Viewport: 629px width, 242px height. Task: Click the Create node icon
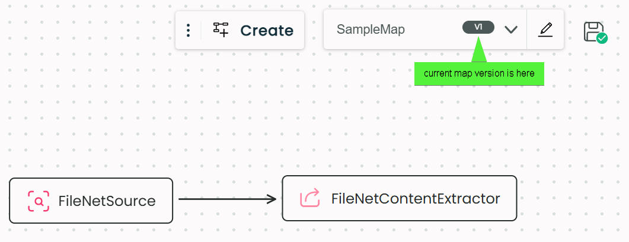point(221,30)
